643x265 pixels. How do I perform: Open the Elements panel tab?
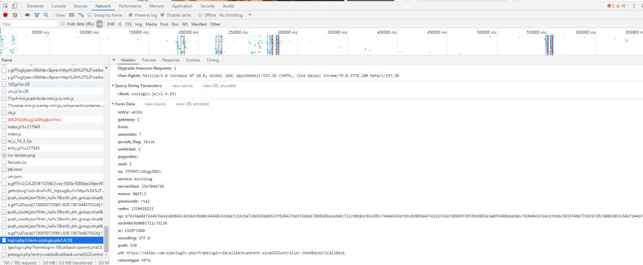coord(35,6)
